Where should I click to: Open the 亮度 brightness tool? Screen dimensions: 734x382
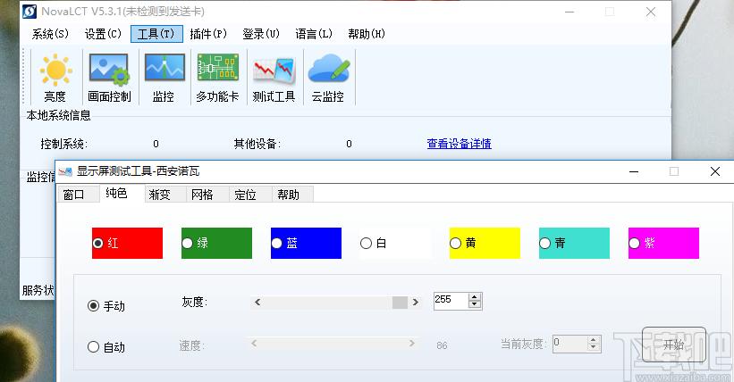55,78
